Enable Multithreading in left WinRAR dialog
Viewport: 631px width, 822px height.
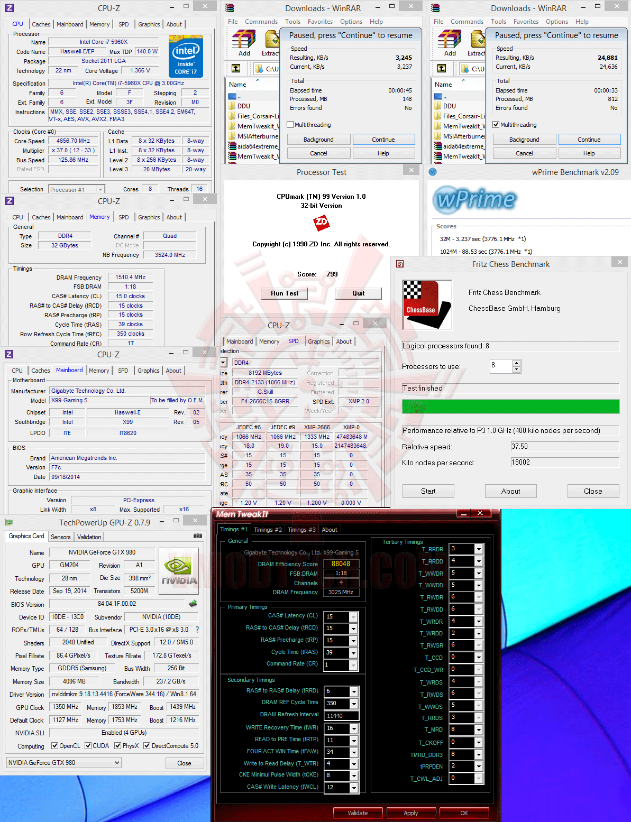290,125
